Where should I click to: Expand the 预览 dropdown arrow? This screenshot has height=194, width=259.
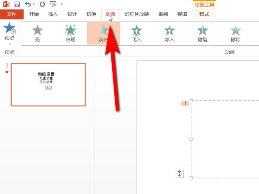[10, 44]
